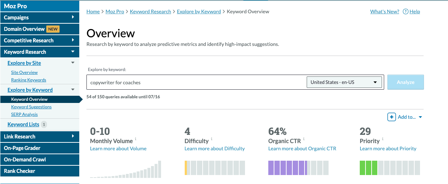Open the On-Page Grader menu item

pyautogui.click(x=22, y=148)
